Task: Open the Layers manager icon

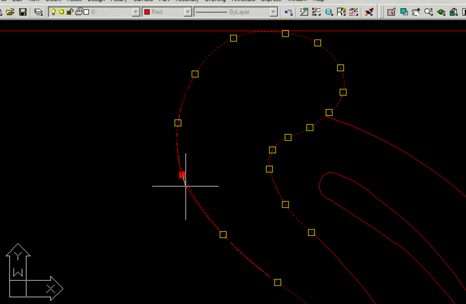Action: (x=38, y=12)
